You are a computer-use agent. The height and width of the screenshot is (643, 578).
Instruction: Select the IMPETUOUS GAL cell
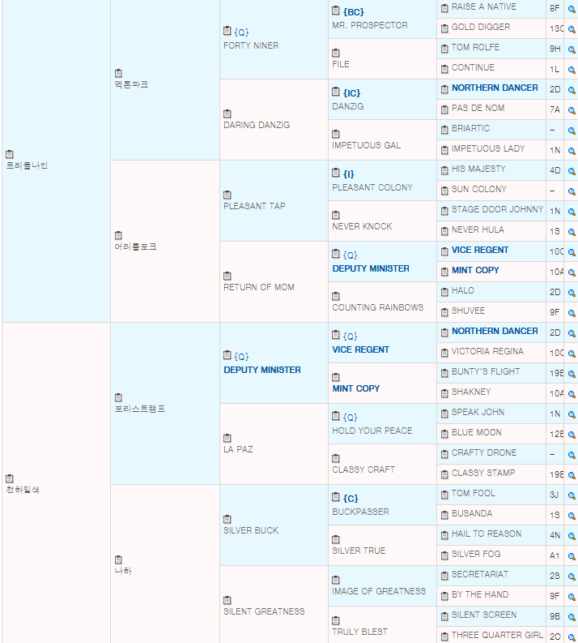382,139
